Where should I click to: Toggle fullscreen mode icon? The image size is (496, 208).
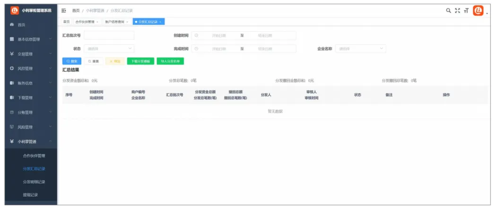(x=457, y=10)
